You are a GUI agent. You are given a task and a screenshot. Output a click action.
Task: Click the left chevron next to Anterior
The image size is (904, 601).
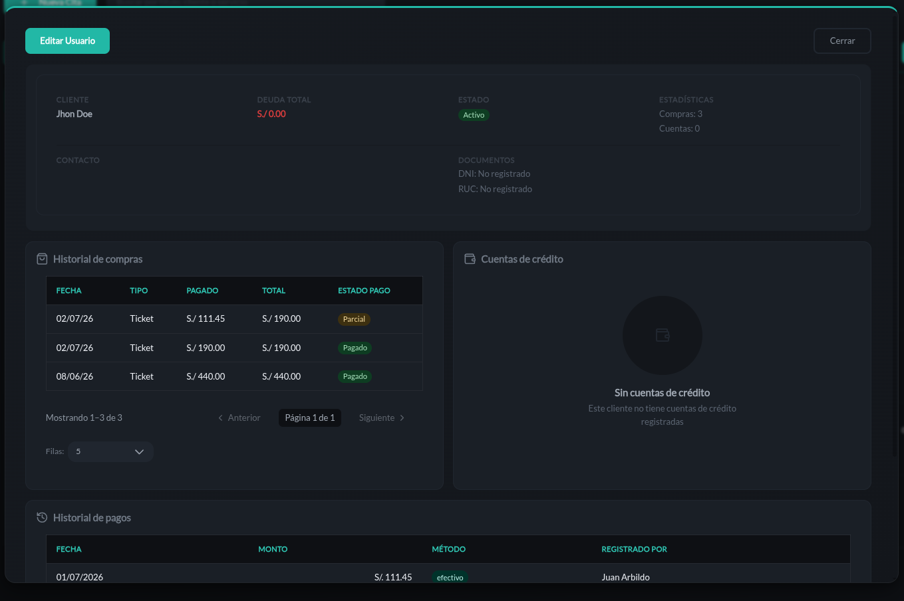[x=220, y=418]
